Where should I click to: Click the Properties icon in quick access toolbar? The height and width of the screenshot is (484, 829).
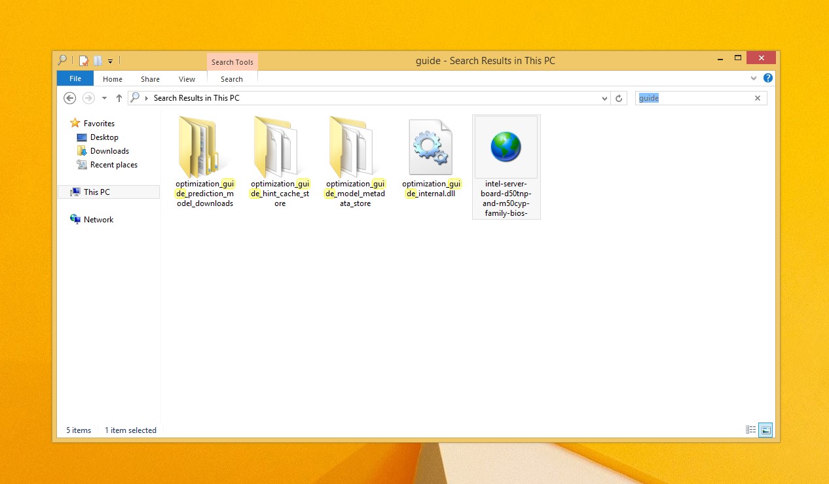(x=84, y=61)
